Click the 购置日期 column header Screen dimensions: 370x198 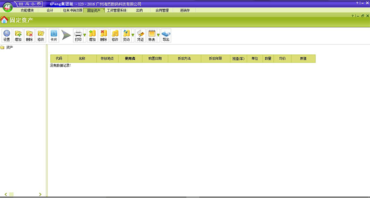coord(155,59)
